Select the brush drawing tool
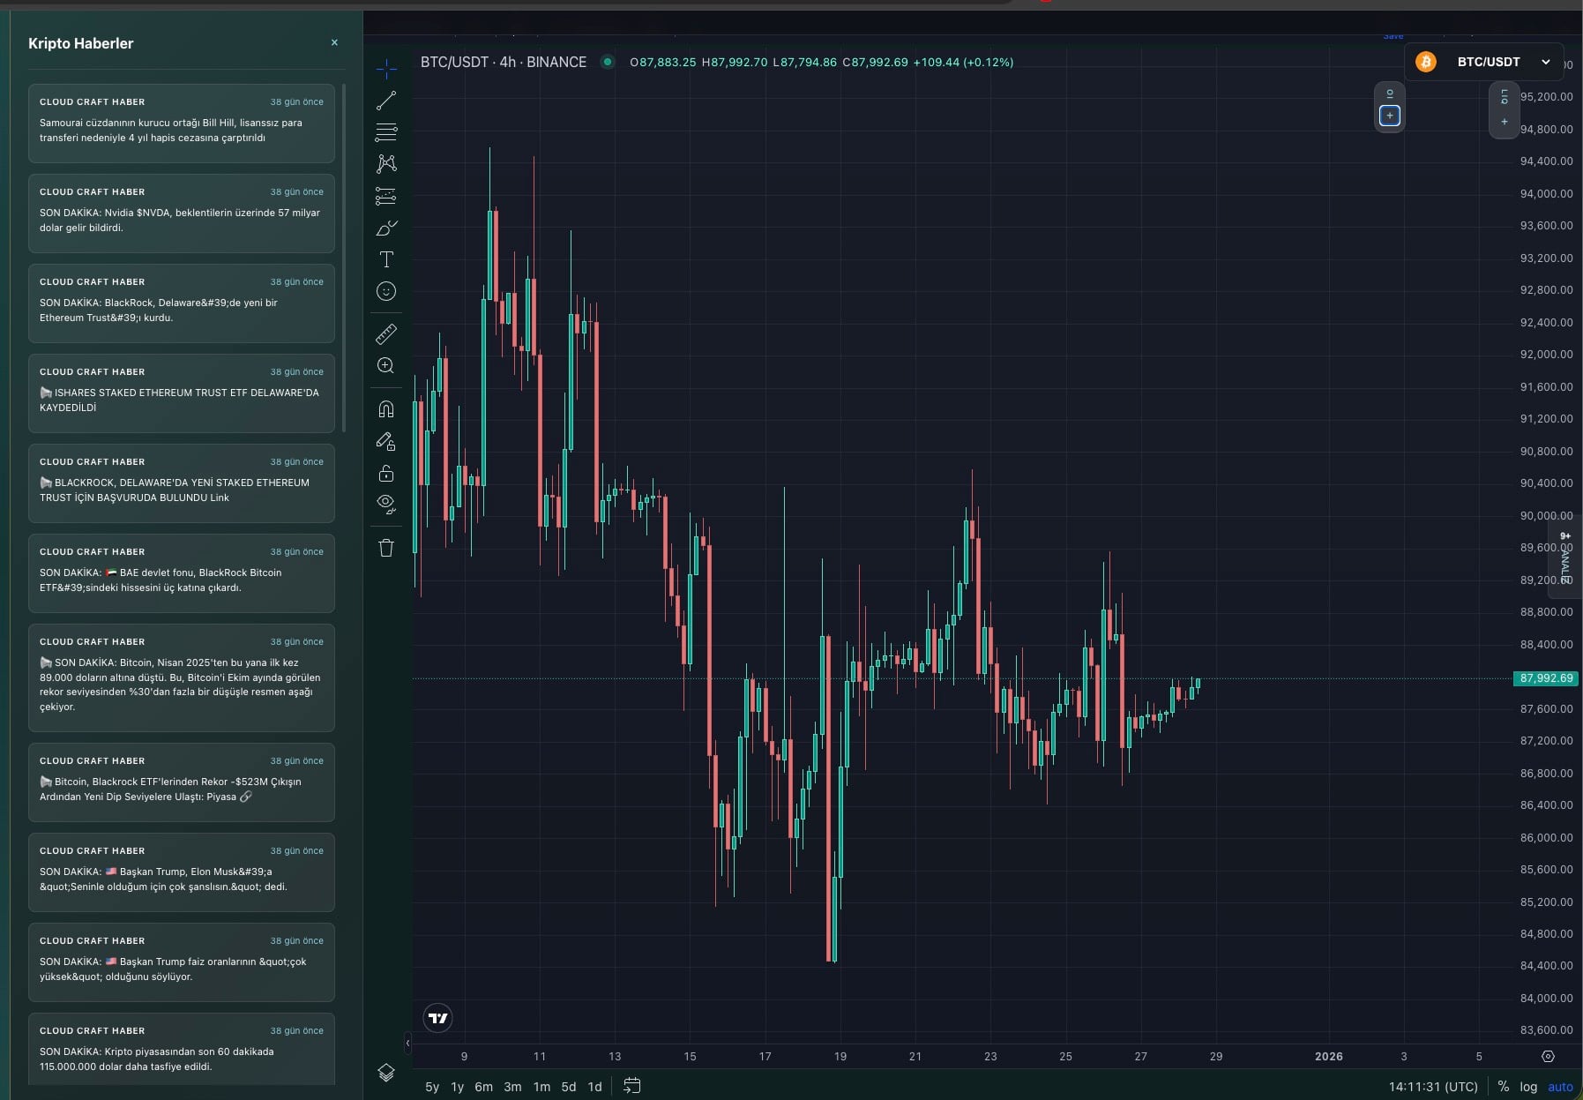 point(386,228)
